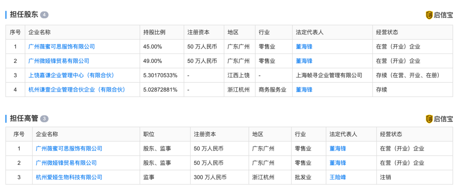Open 广州微娅锋贸易有限公司 in the 担任高管 table
The image size is (460, 194).
coord(66,163)
